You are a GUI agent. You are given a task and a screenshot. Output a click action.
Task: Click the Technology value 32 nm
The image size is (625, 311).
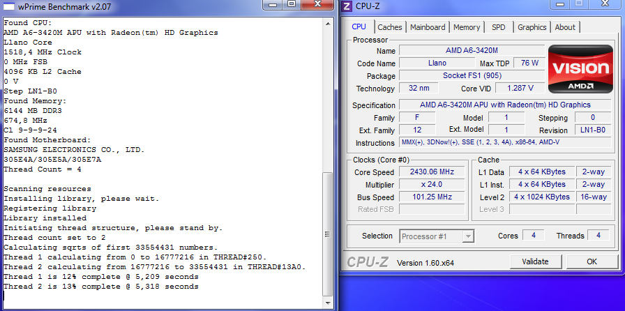click(419, 88)
